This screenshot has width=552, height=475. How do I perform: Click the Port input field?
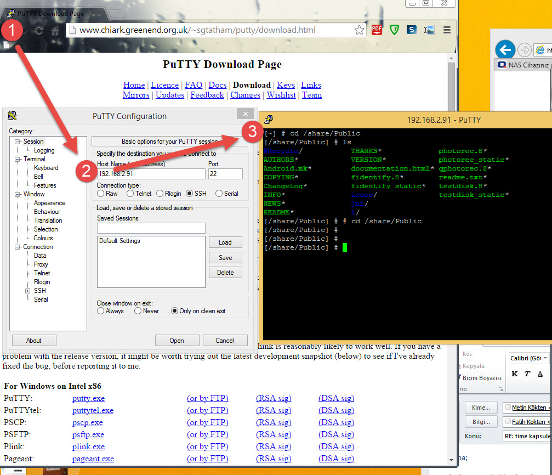(225, 174)
